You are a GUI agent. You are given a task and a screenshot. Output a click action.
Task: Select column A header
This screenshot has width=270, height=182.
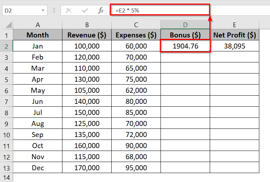point(38,25)
